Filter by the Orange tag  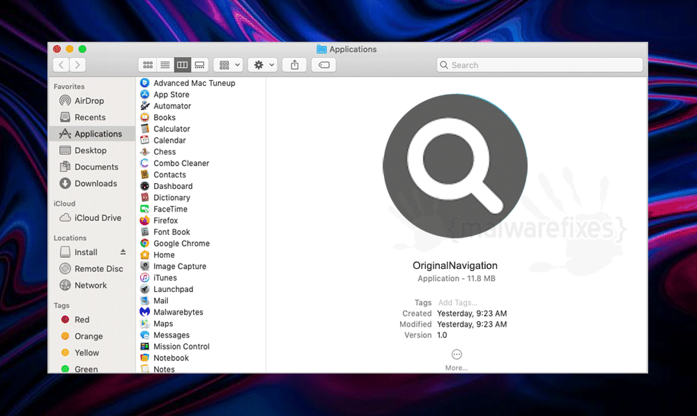point(91,337)
